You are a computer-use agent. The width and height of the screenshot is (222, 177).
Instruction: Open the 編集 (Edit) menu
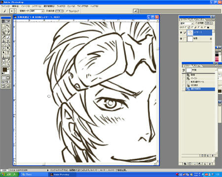coord(15,6)
